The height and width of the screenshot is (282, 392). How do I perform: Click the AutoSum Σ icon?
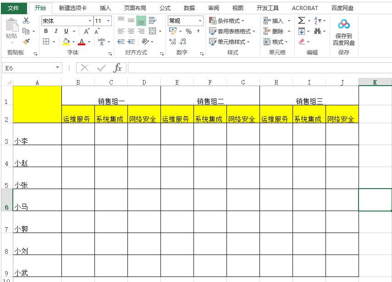[x=301, y=19]
